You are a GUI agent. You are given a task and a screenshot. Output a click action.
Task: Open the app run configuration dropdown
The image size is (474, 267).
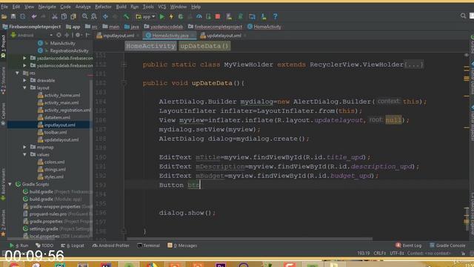click(x=145, y=16)
